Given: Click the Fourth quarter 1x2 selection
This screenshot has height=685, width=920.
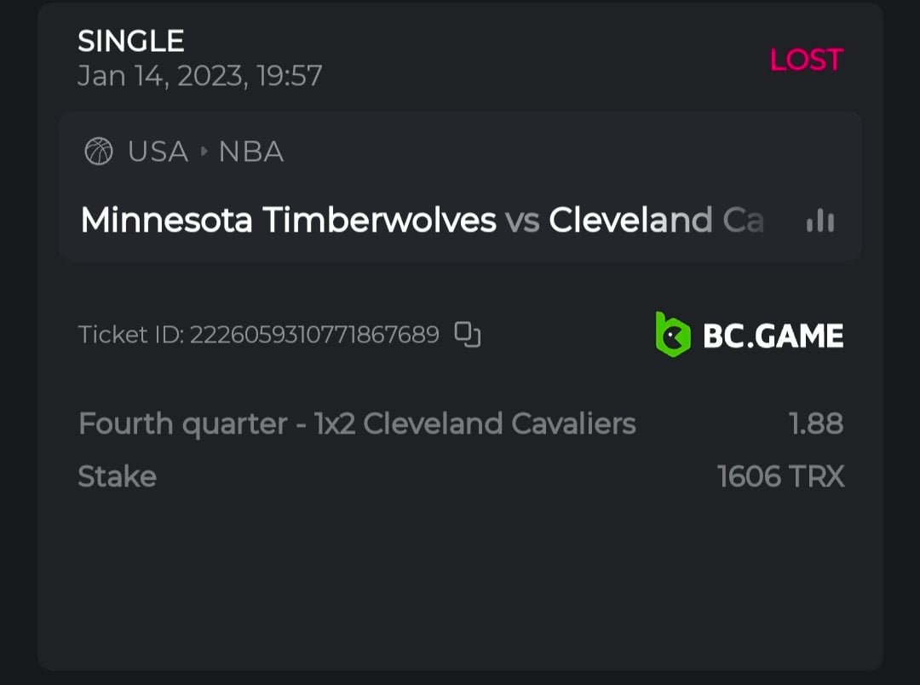Looking at the screenshot, I should [x=357, y=423].
